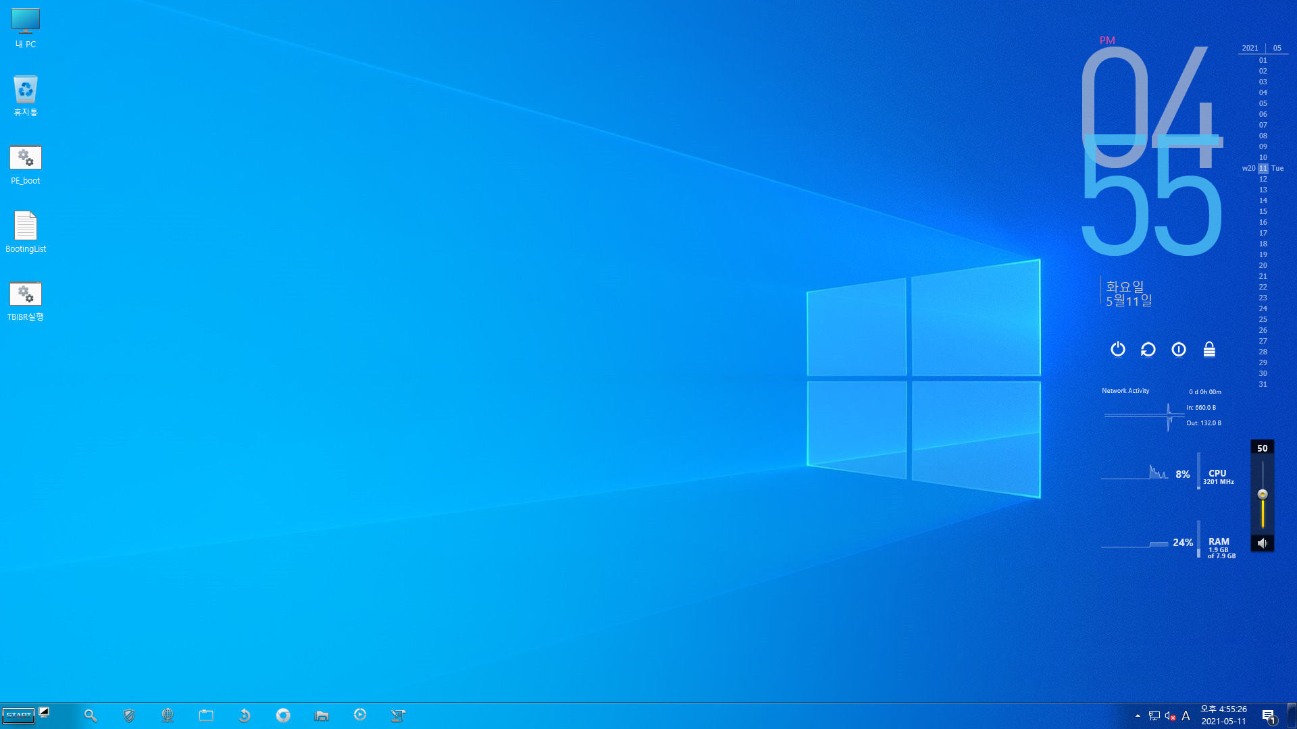Open the magnifier search icon in taskbar
Viewport: 1297px width, 729px height.
pos(90,715)
